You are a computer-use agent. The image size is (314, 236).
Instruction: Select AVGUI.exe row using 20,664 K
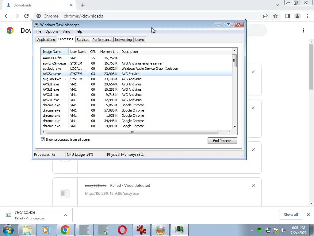click(x=136, y=84)
